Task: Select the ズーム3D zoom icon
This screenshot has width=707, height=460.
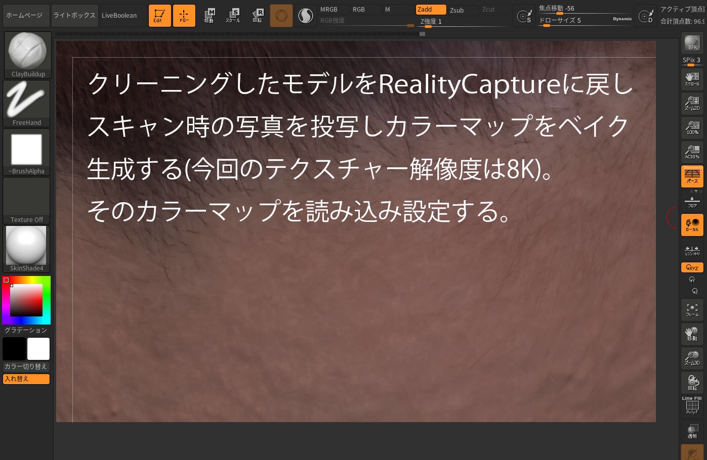Action: click(x=692, y=358)
